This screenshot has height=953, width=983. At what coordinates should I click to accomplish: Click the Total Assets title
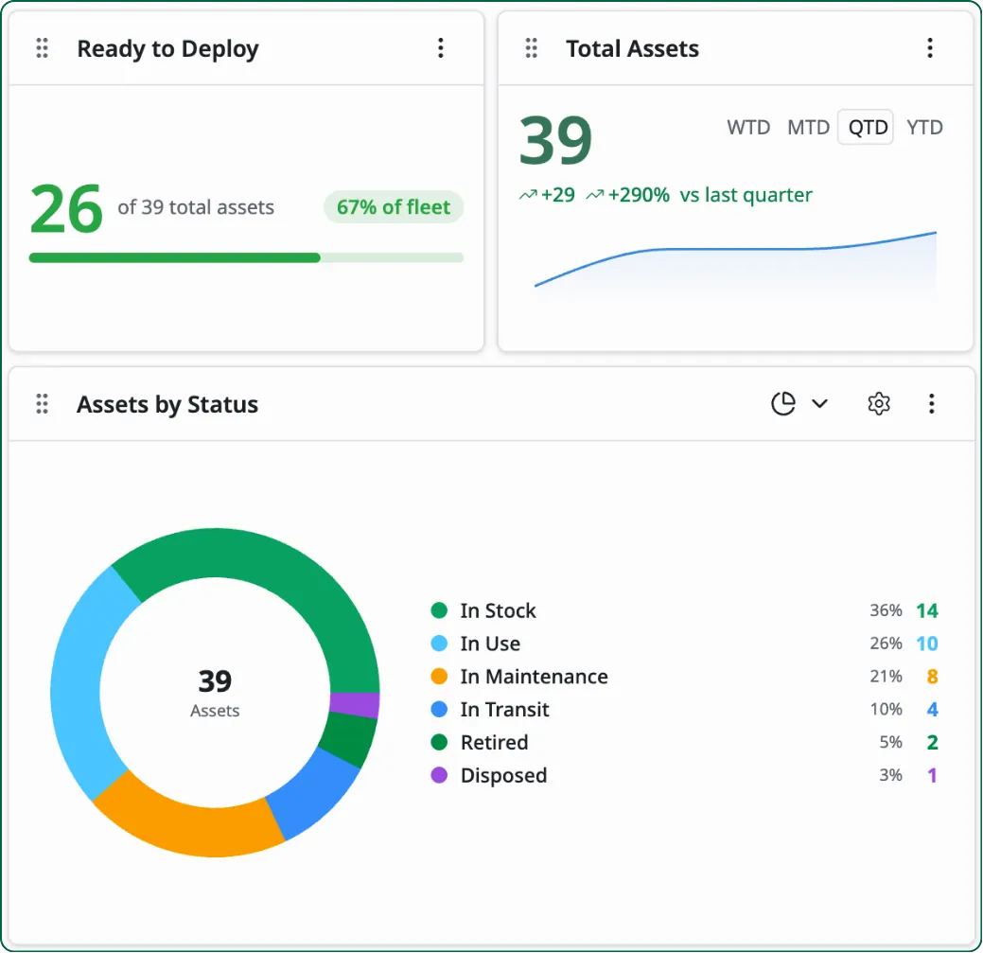tap(632, 48)
